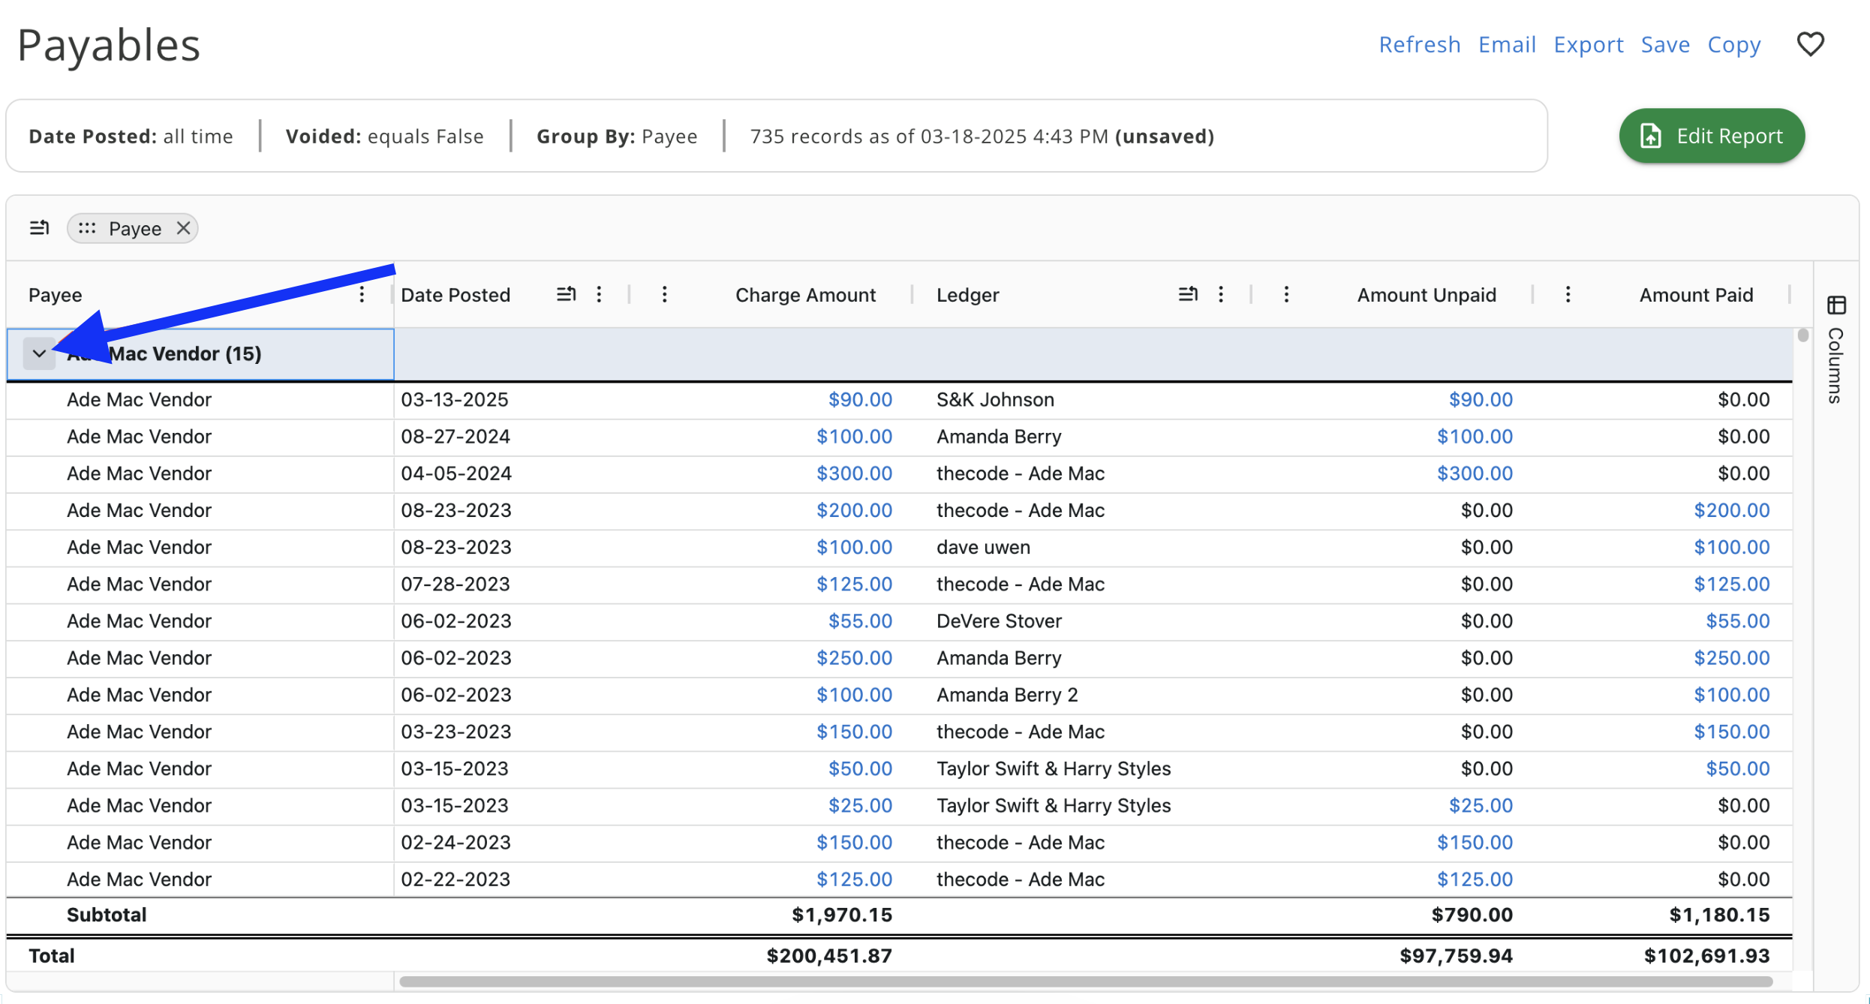The image size is (1870, 1004).
Task: Click the row group icon beside Payee chip
Action: coord(39,228)
